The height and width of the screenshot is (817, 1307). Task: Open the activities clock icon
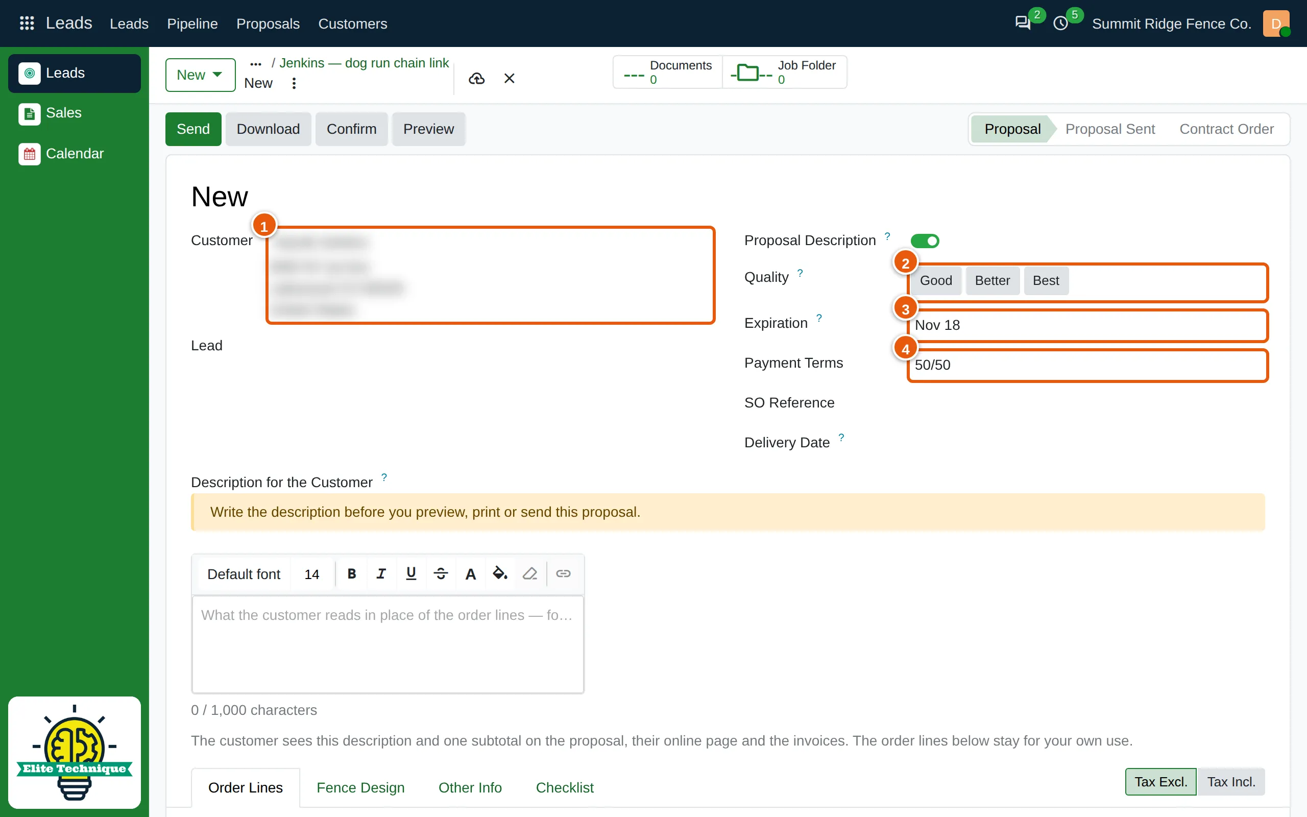[1061, 23]
